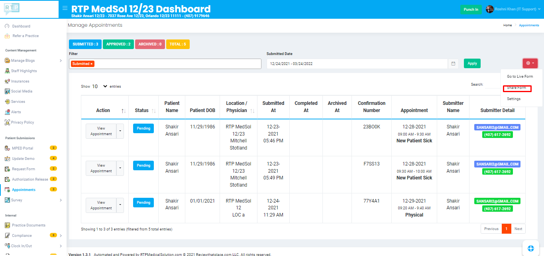Viewport: 544px width, 256px height.
Task: Select Go to Live Form menu item
Action: 520,77
